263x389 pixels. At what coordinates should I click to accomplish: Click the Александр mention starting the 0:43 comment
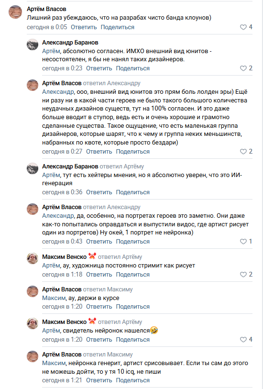click(58, 216)
